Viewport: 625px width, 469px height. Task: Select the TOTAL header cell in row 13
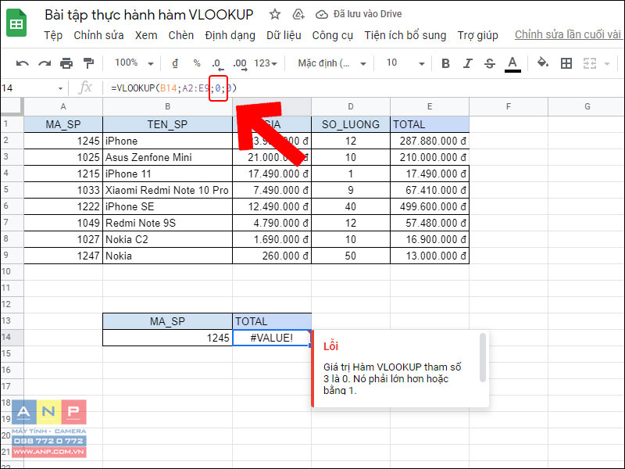[272, 321]
